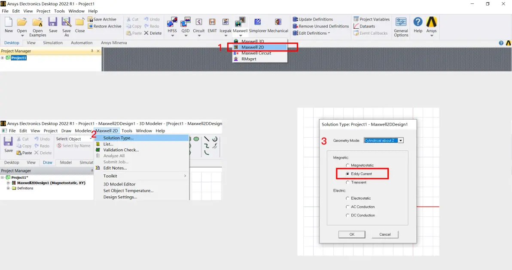Viewport: 512px width, 270px height.
Task: Select the Electrostatic radio button
Action: pos(347,198)
